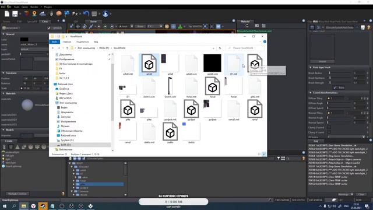Open the Game menu
Image resolution: width=373 pixels, height=210 pixels.
24,7
